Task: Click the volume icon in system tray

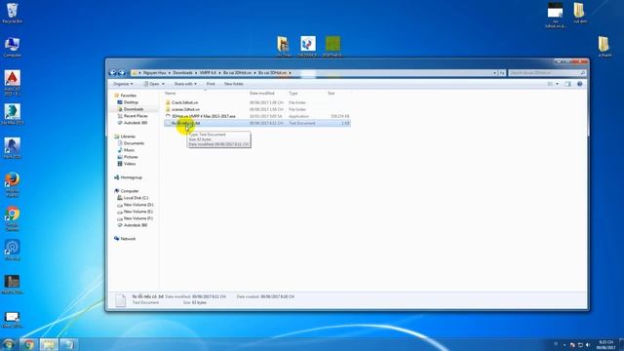Action: click(x=588, y=344)
